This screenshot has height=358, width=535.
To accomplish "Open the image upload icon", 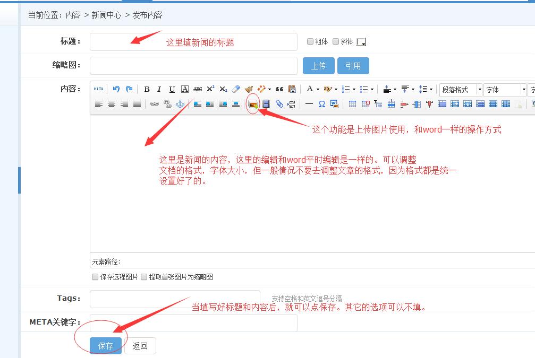I will 253,104.
